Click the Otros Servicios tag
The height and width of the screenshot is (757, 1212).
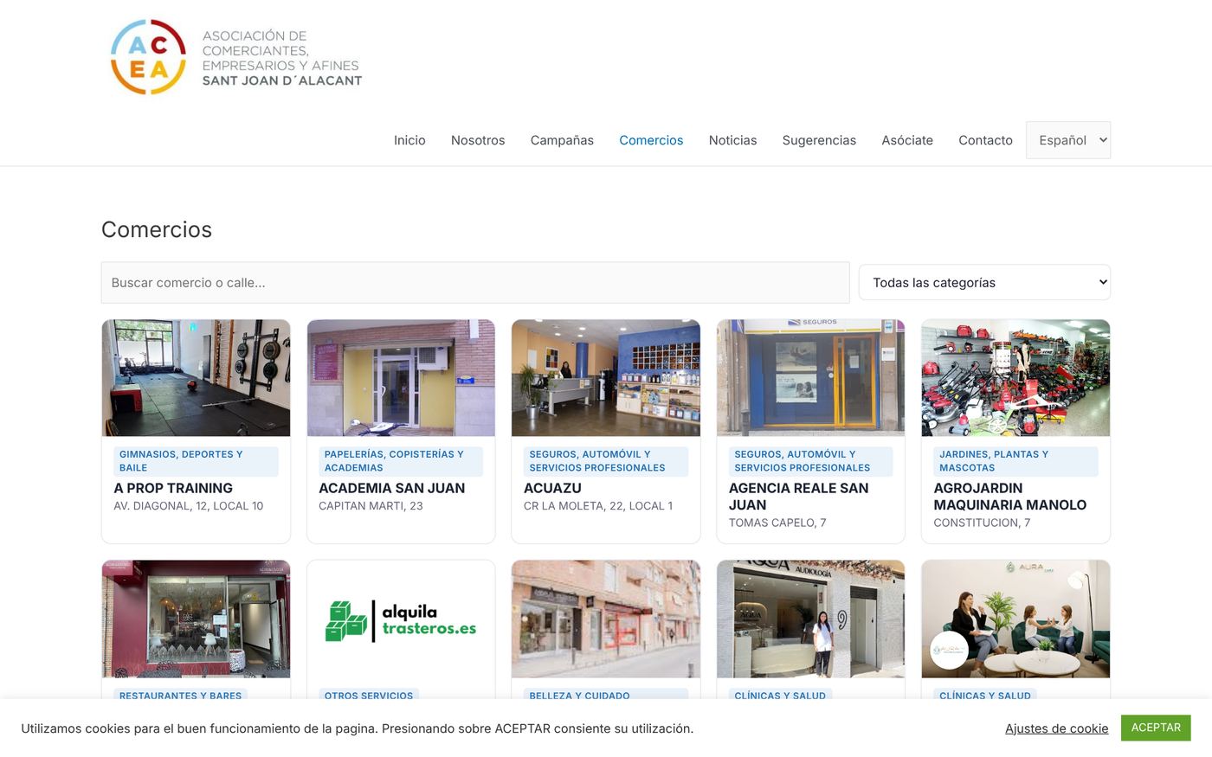tap(369, 695)
